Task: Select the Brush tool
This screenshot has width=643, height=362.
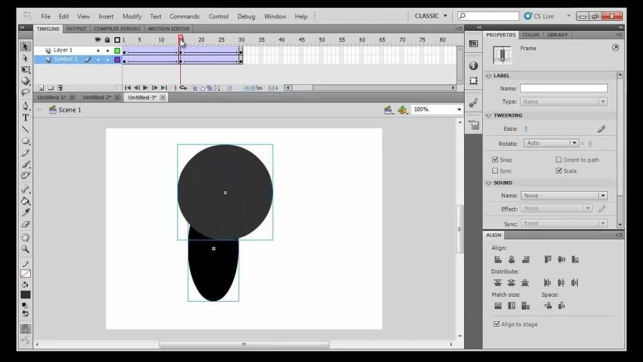Action: 25,164
